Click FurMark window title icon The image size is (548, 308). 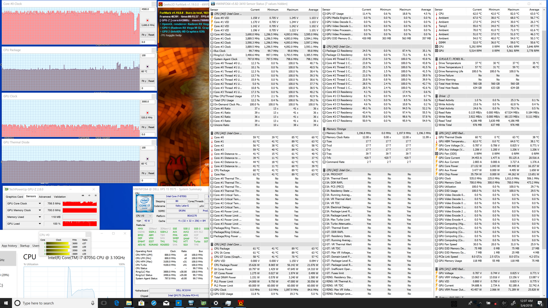161,4
